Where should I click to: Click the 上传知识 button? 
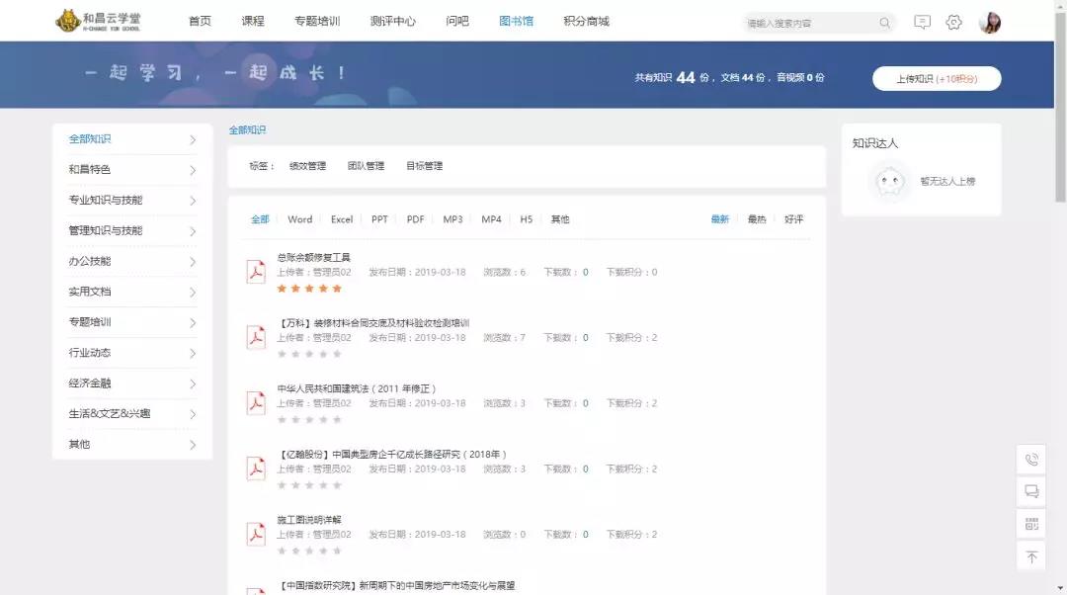[x=936, y=79]
